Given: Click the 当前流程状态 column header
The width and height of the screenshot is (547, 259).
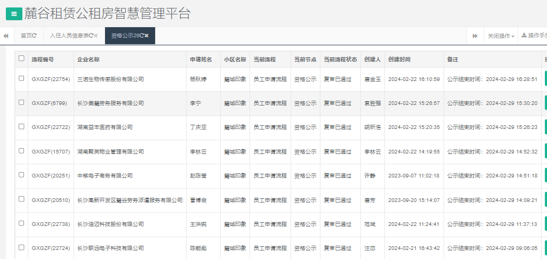Looking at the screenshot, I should click(340, 60).
